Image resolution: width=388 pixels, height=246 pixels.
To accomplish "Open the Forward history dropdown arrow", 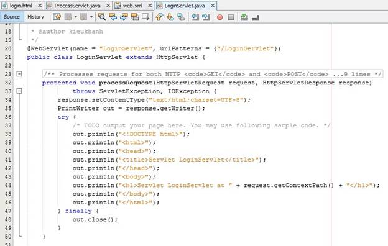I will point(91,17).
